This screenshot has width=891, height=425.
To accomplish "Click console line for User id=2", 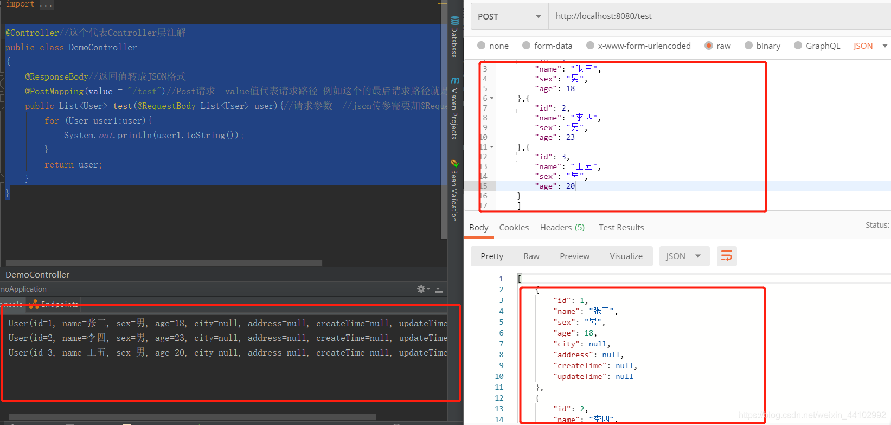I will click(228, 338).
